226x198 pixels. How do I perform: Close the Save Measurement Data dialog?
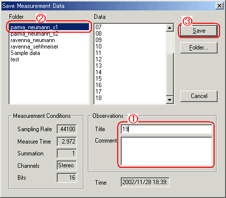click(220, 6)
